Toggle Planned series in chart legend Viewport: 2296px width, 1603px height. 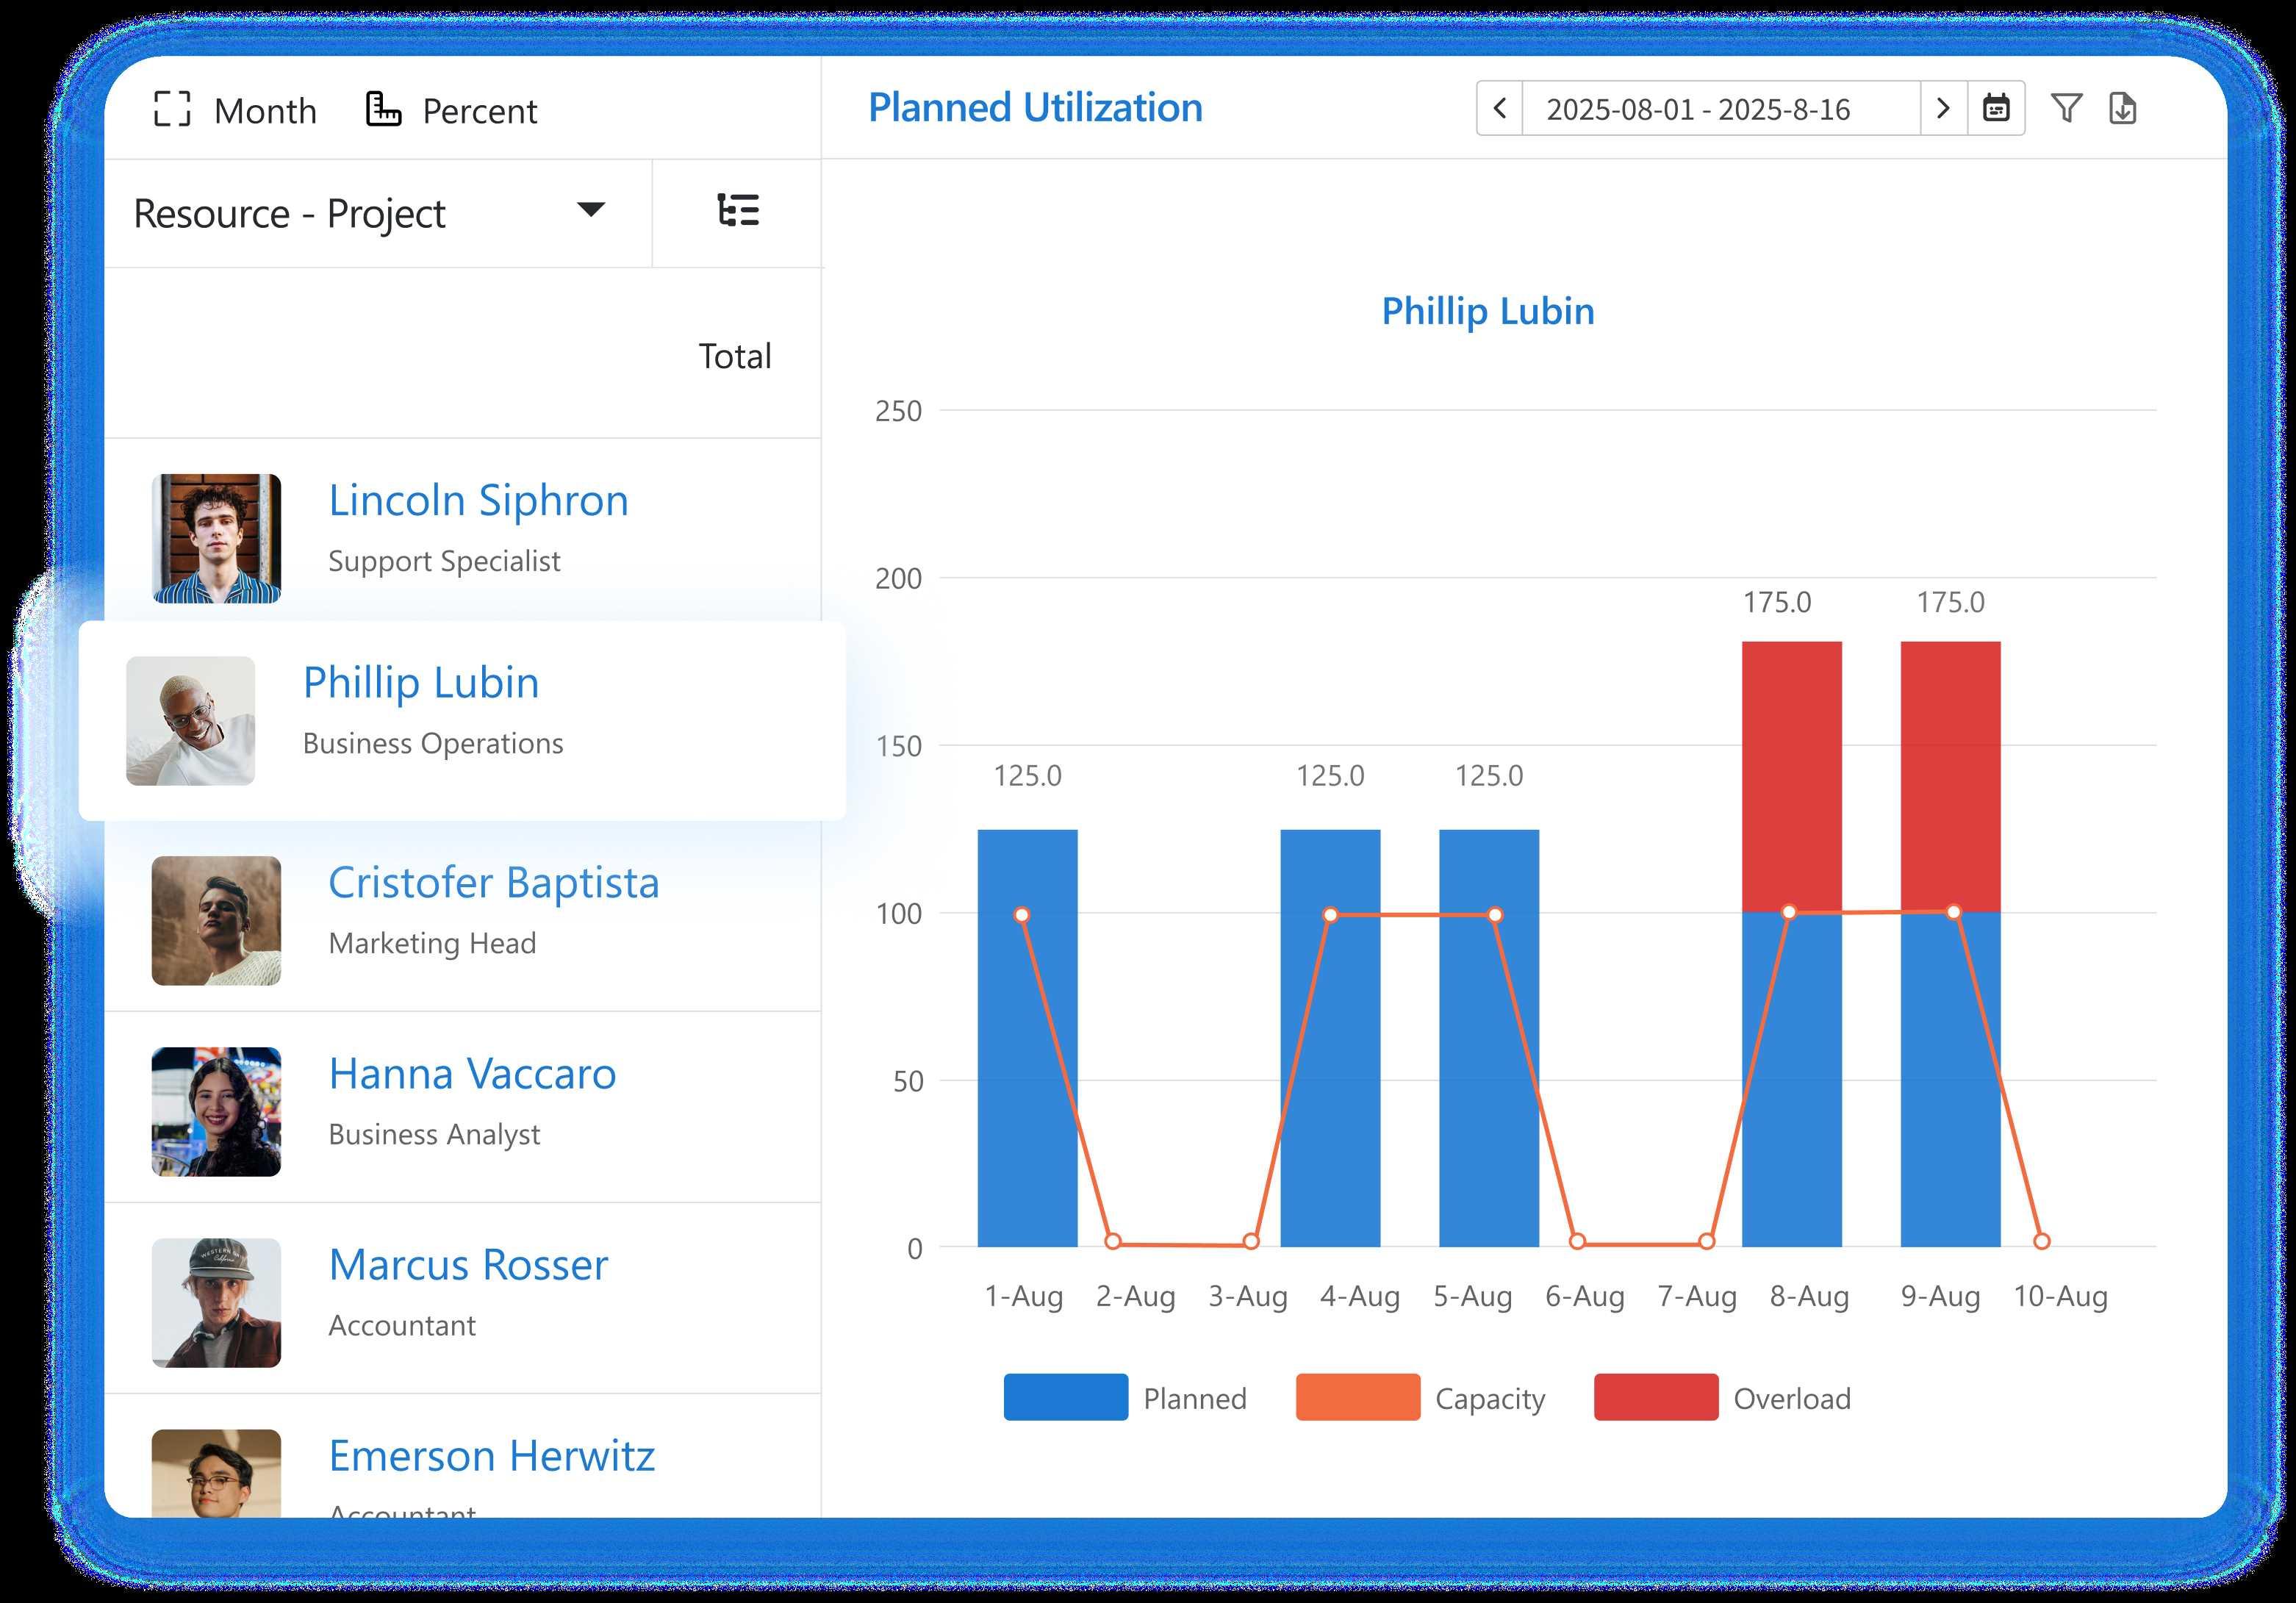pyautogui.click(x=1195, y=1398)
